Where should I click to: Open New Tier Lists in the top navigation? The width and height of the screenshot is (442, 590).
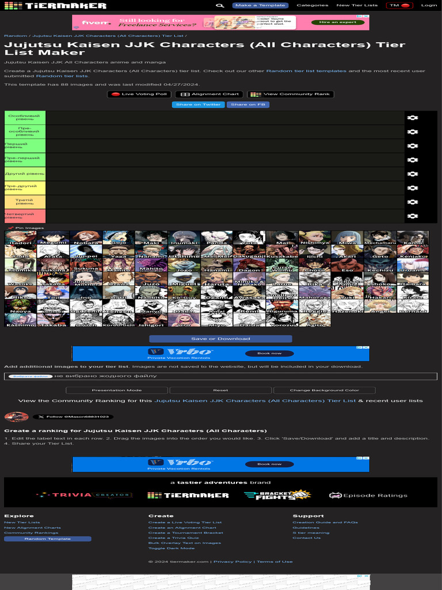click(x=357, y=5)
